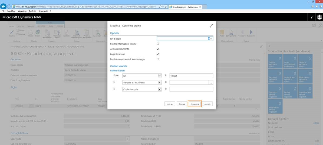Image resolution: width=323 pixels, height=145 pixels.
Task: Open the File menu in browser
Action: coord(3,11)
